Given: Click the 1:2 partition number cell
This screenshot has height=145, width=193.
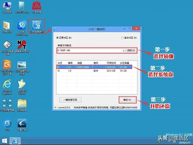Looking at the screenshot, I should tap(70, 71).
